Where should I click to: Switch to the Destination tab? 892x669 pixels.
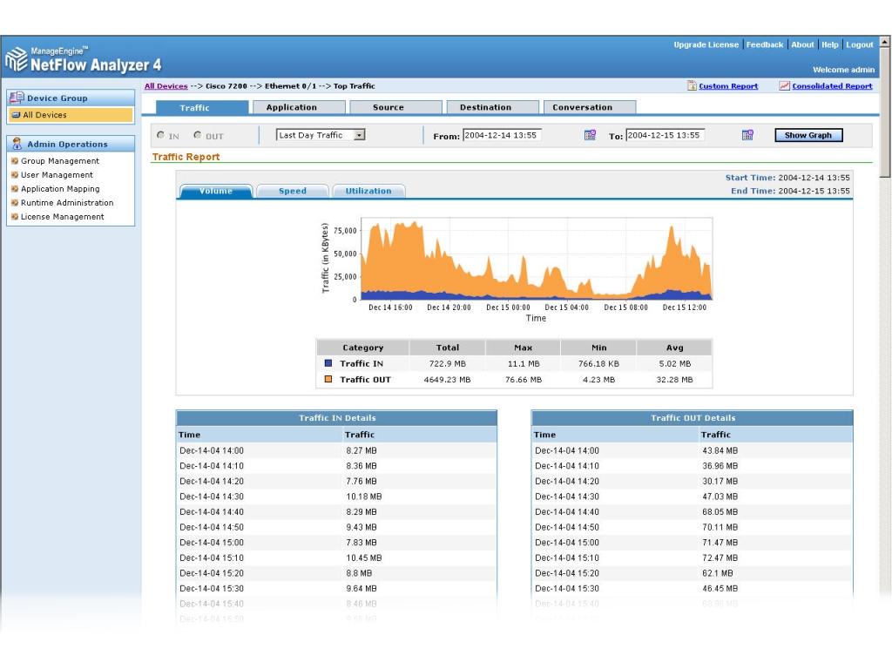(x=493, y=107)
